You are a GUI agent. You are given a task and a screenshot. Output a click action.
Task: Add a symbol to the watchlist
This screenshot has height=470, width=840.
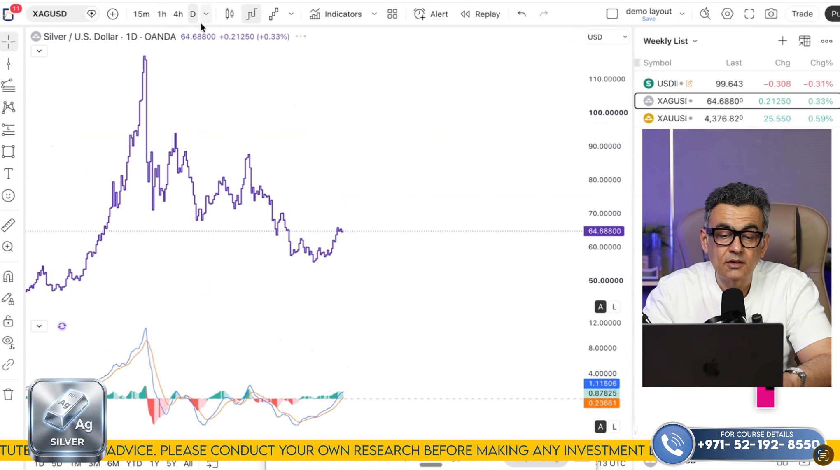coord(782,41)
